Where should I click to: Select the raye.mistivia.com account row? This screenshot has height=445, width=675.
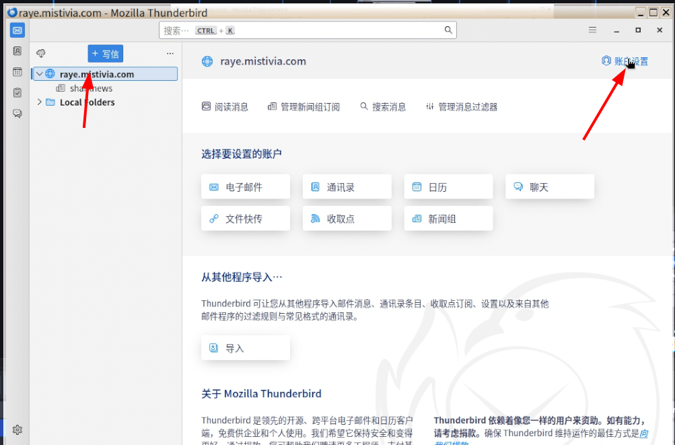click(x=105, y=74)
